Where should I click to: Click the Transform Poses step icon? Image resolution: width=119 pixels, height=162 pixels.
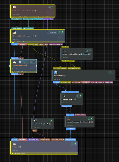pos(64,96)
